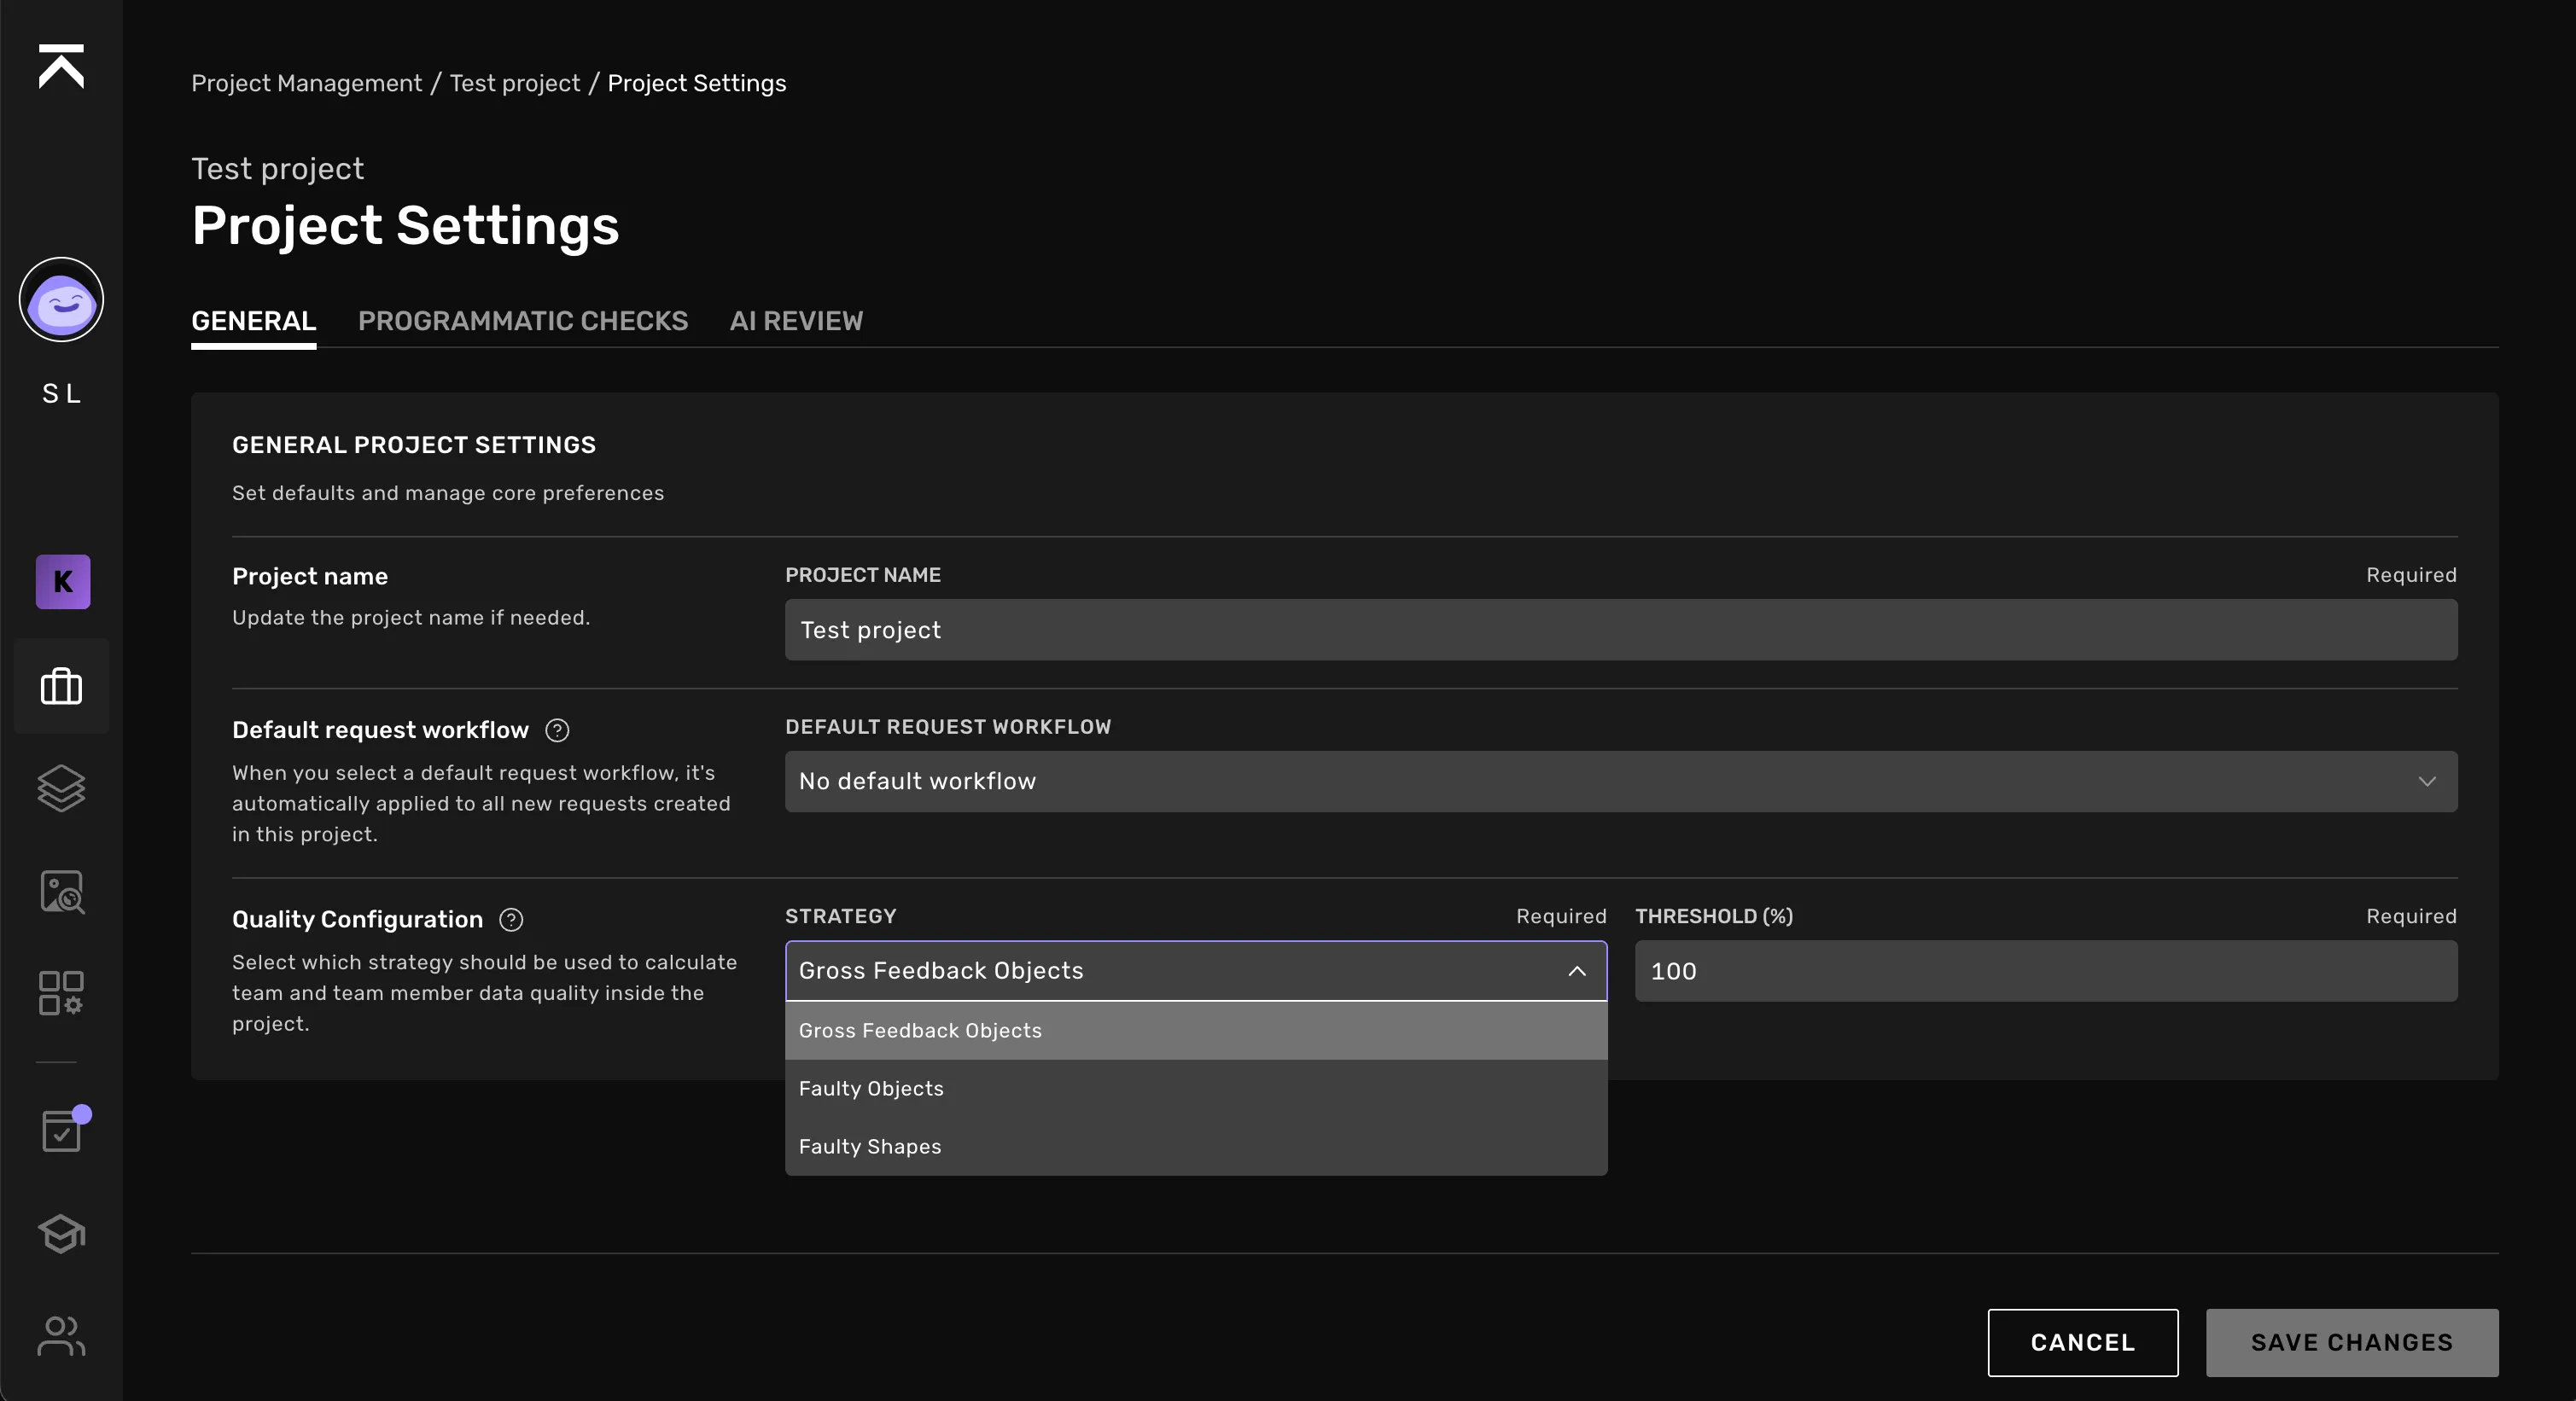The width and height of the screenshot is (2576, 1401).
Task: Click the S L initials label in sidebar
Action: pyautogui.click(x=61, y=393)
